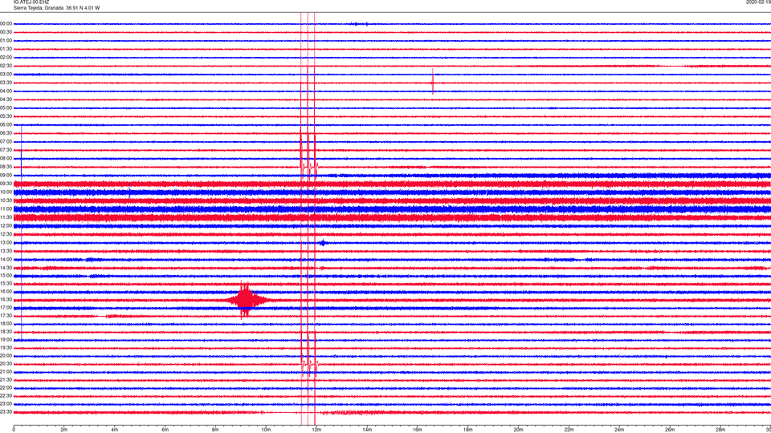Select the 18:30 trace time label
The width and height of the screenshot is (771, 433).
tap(6, 332)
